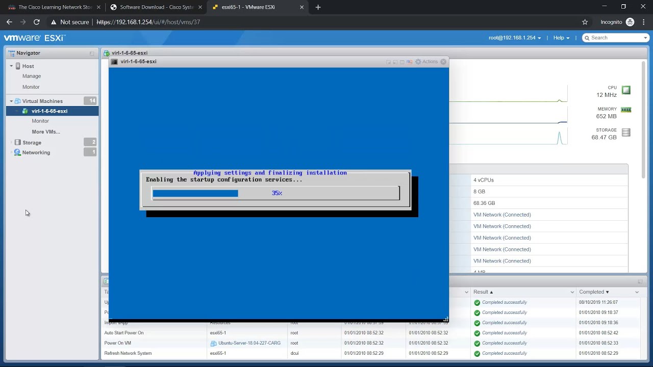This screenshot has width=653, height=367.
Task: Click the Ubuntu-Server VM icon in tasks
Action: click(x=213, y=344)
